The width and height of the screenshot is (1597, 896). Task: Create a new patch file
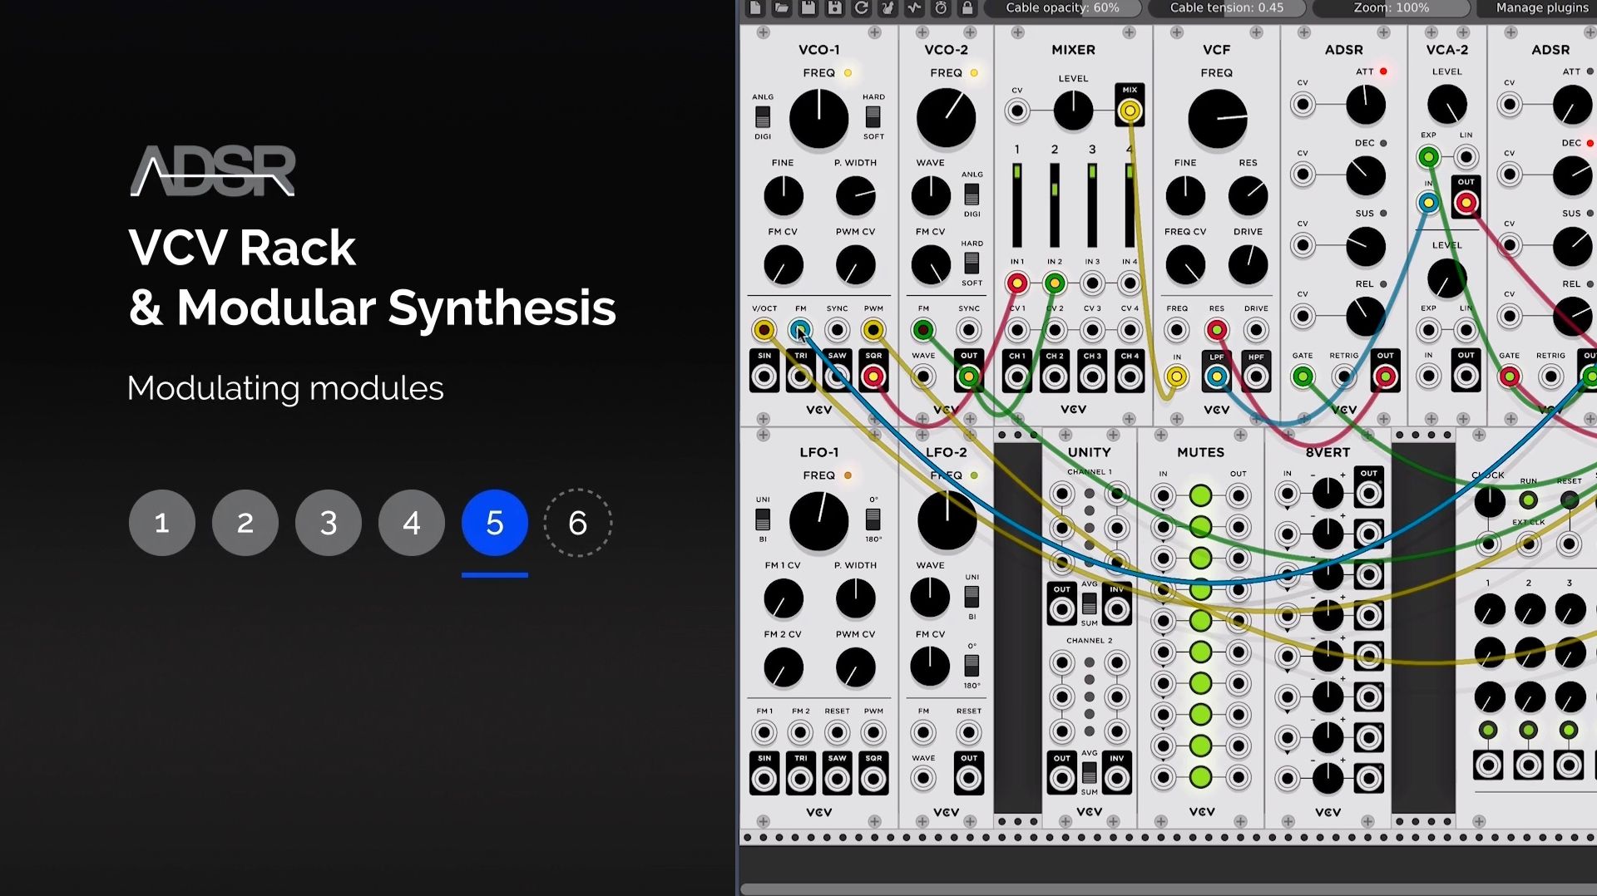[755, 8]
